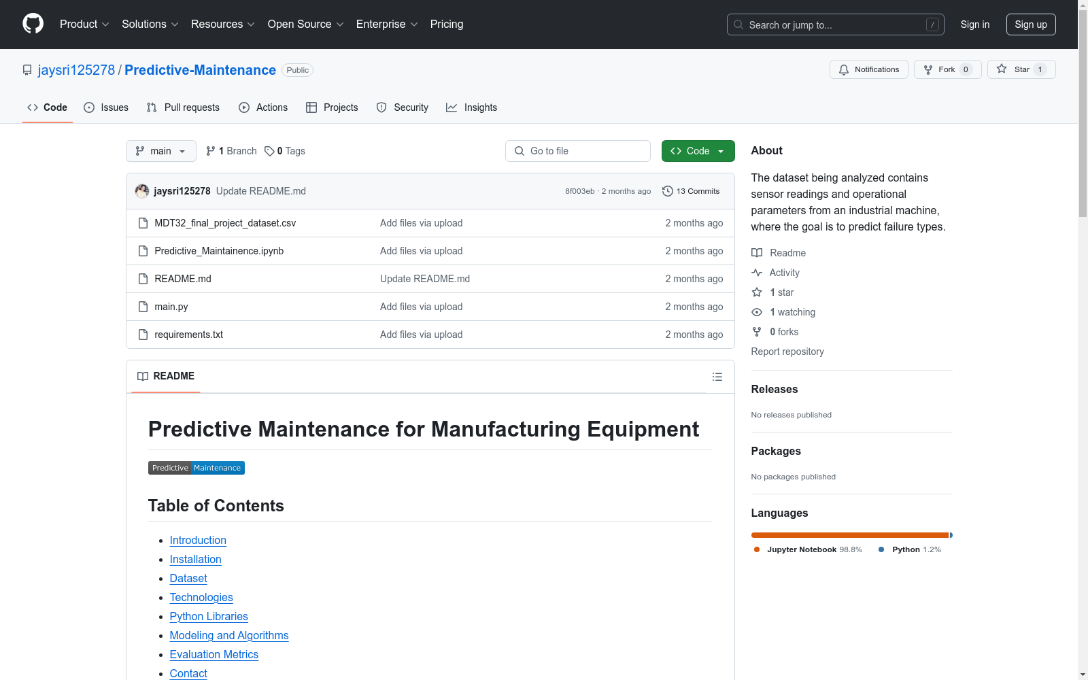Expand the Product menu
This screenshot has height=680, width=1088.
(x=84, y=24)
